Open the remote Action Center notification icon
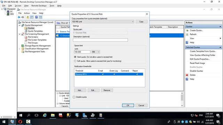Viewport: 223px width, 125px height. pos(218,115)
